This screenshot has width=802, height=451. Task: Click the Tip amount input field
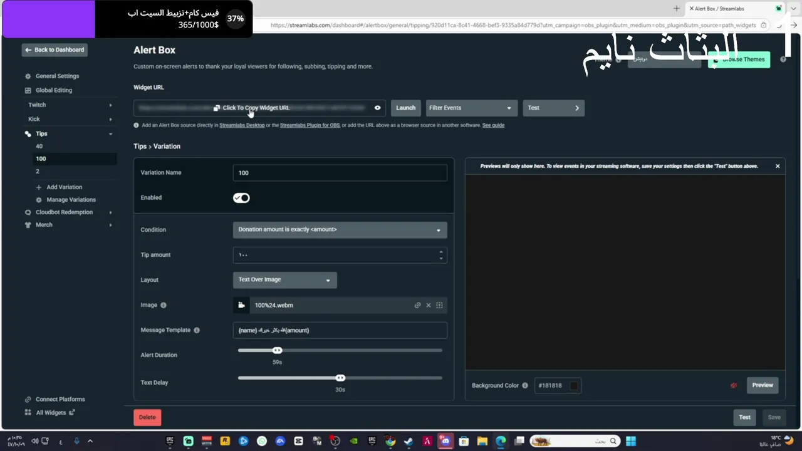340,255
